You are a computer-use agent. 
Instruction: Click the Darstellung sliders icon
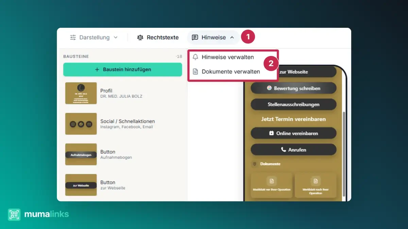(x=73, y=37)
